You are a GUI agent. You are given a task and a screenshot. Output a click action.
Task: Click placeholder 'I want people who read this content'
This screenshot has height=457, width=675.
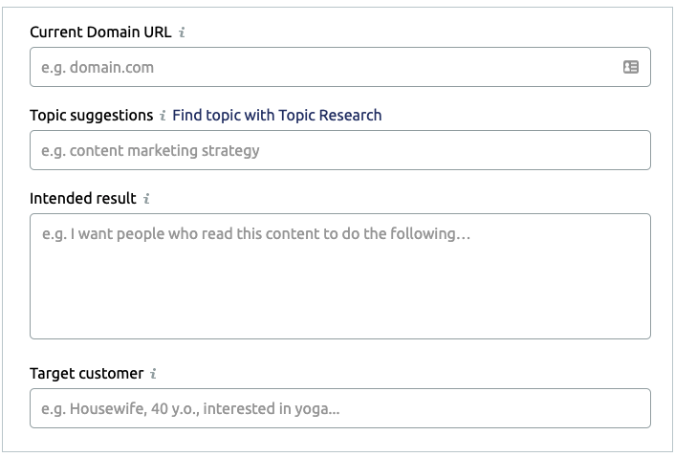click(x=195, y=233)
